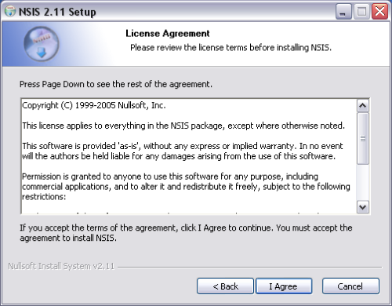Click the Copyright 1999-2005 Nullsoft line
The width and height of the screenshot is (392, 306).
(94, 105)
